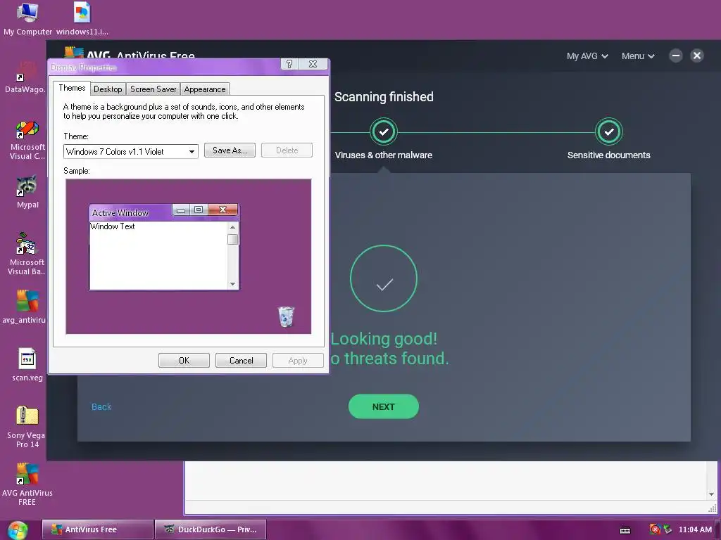This screenshot has width=721, height=540.
Task: Expand the AVG Menu dropdown
Action: (638, 56)
